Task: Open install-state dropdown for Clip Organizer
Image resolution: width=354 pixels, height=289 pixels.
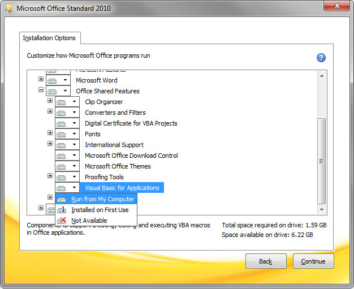Action: [67, 102]
